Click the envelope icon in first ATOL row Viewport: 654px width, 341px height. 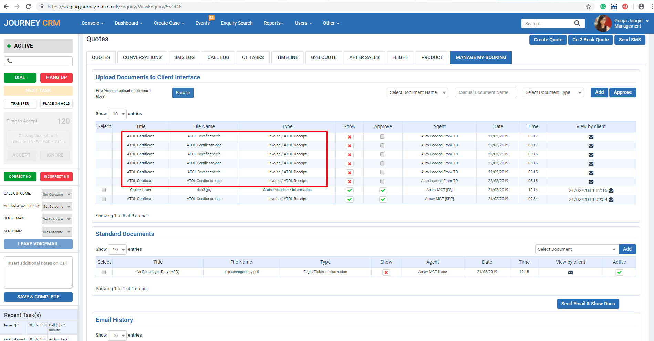point(591,137)
